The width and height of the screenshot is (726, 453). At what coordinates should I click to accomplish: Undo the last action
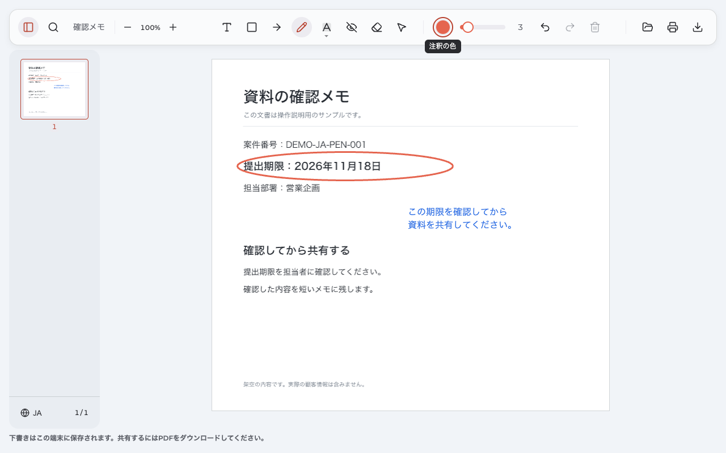(545, 27)
